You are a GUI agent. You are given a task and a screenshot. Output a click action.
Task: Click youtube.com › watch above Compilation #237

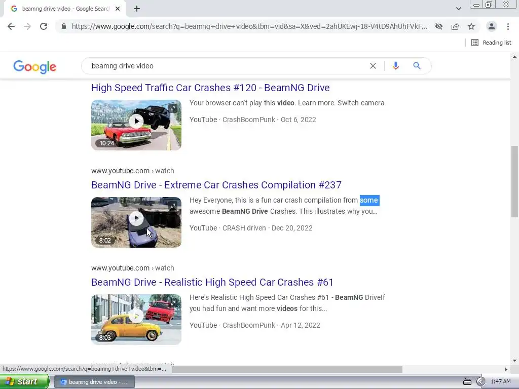coord(133,171)
